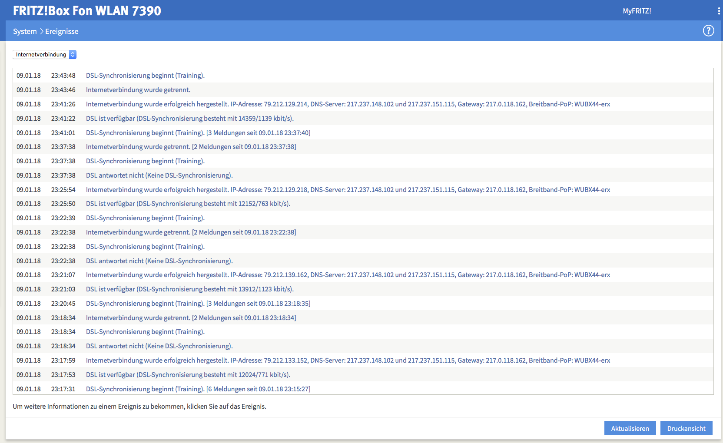723x443 pixels.
Task: Select the event with IP-Adresse 79.212.129.214
Action: click(x=348, y=104)
